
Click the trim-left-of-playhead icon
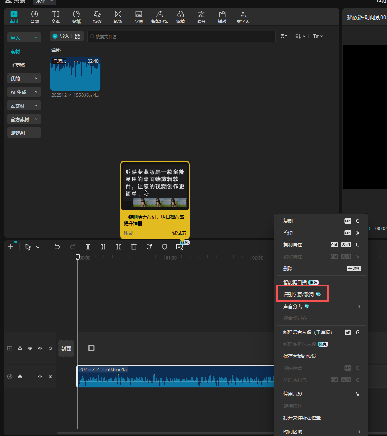coord(103,247)
